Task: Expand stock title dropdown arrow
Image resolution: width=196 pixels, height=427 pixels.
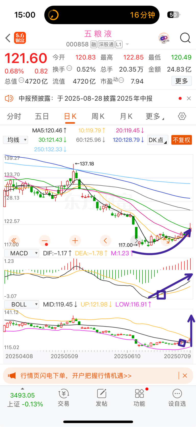Action: 127,44
